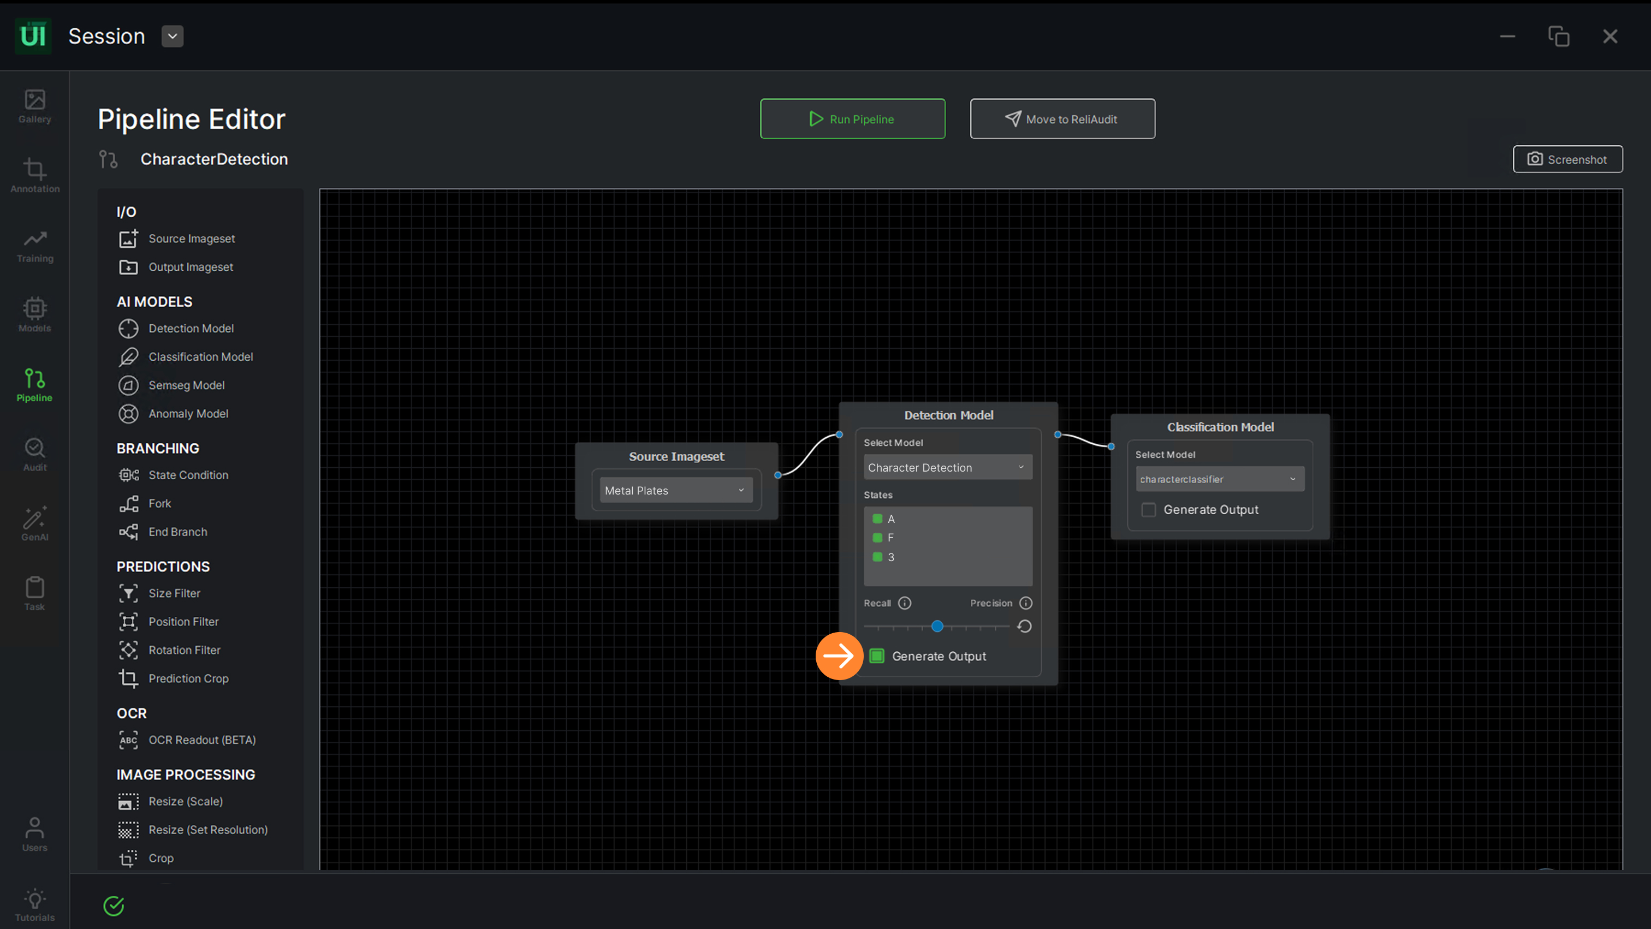Reset the recall-precision slider with the reset icon

1024,626
